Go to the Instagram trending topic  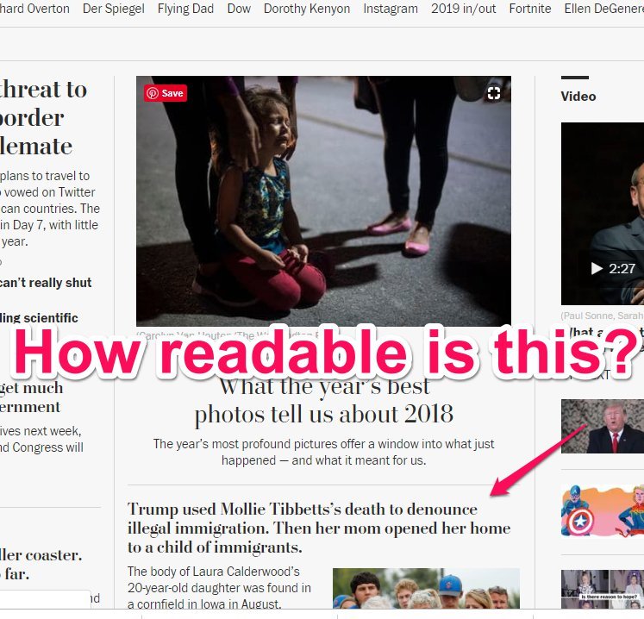coord(391,9)
